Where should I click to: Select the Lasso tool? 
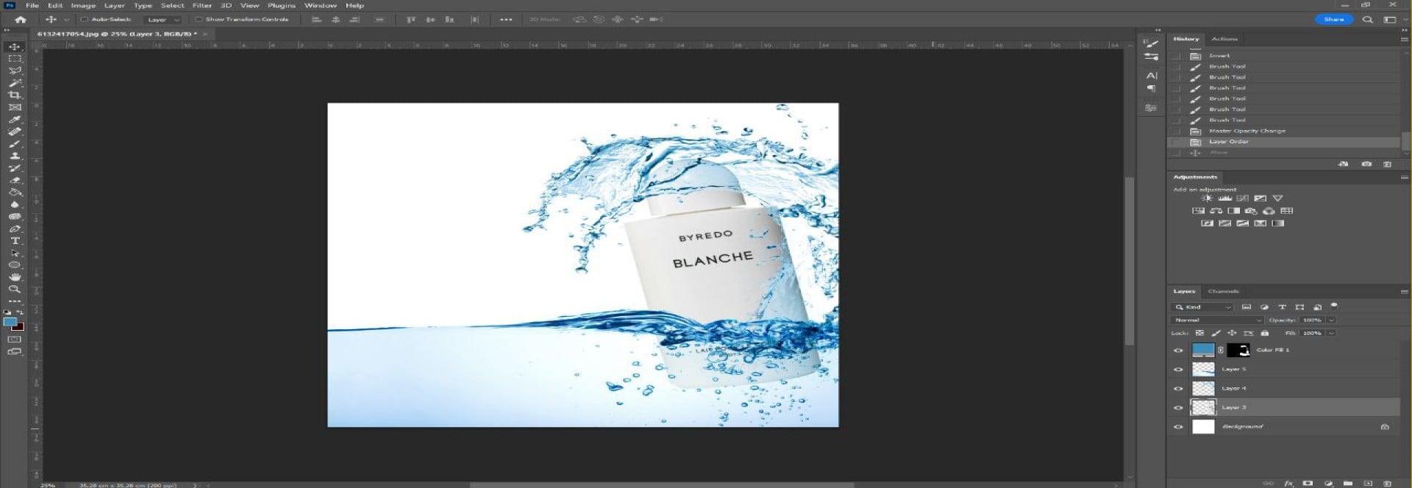point(15,71)
